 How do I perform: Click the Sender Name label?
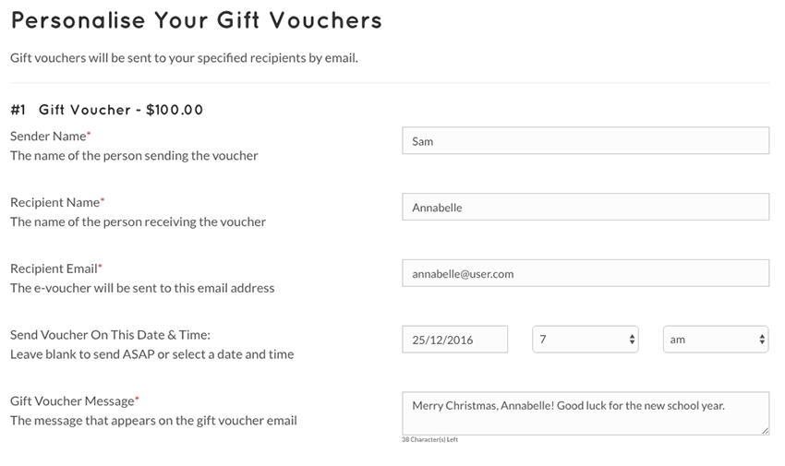click(50, 136)
